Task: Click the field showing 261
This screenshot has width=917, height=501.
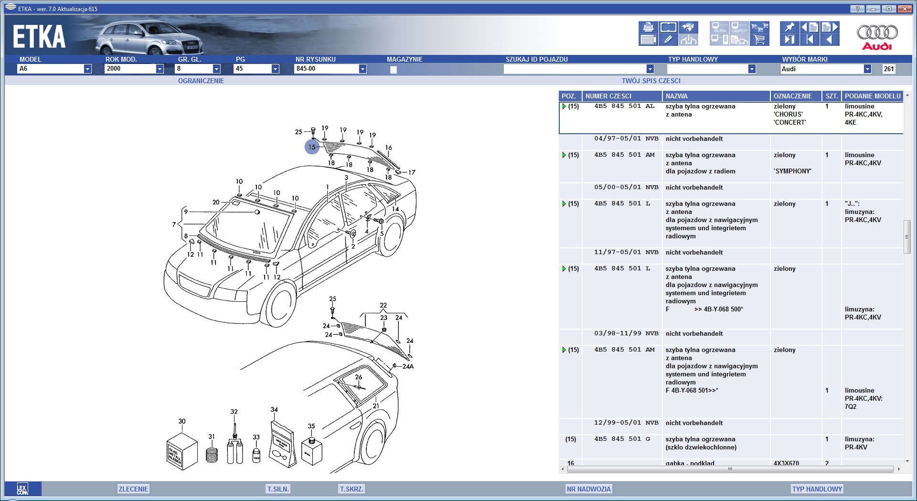Action: tap(888, 69)
